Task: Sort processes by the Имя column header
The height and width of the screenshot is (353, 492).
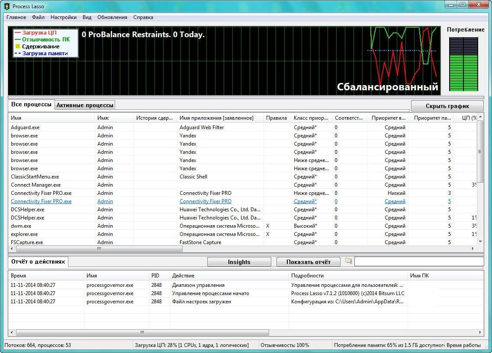Action: [x=51, y=118]
